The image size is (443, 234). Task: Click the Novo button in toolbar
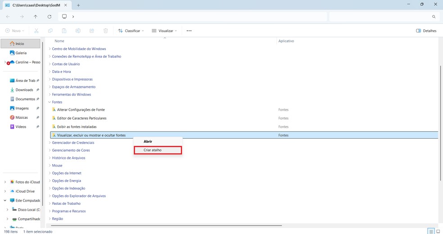15,31
